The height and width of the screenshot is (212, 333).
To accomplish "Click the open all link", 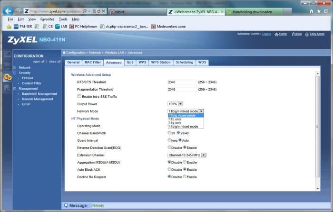I will click(x=39, y=62).
